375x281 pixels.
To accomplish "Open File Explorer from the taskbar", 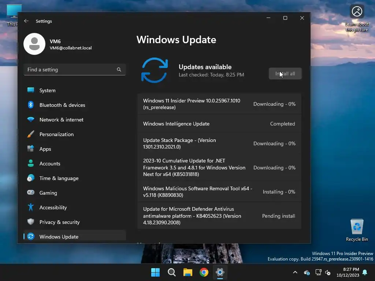I will pos(188,272).
